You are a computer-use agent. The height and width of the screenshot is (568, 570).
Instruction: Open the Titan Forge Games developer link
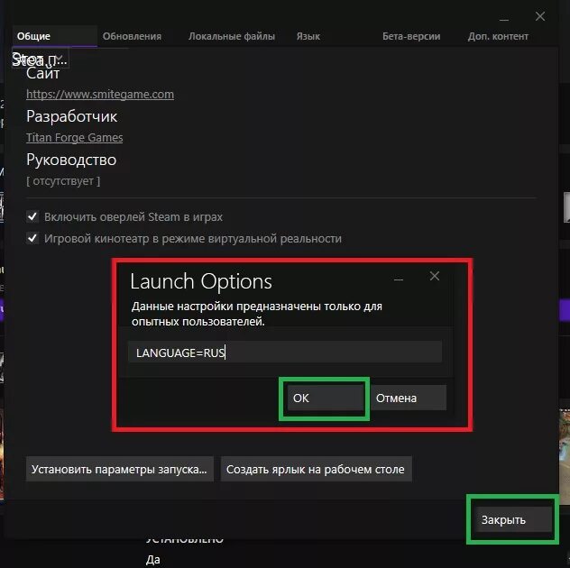click(75, 138)
